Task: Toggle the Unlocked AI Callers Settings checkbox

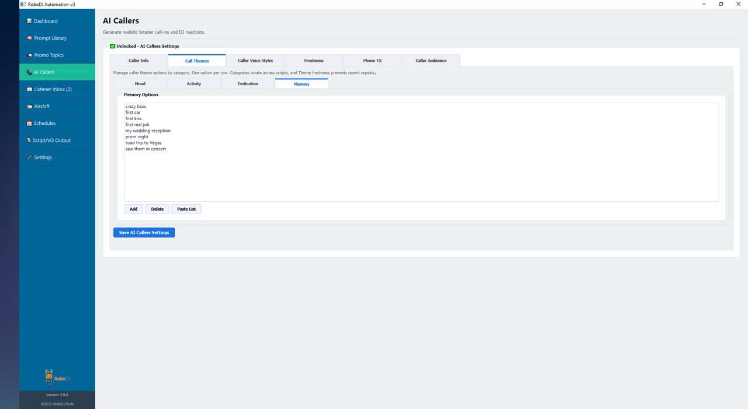Action: pos(113,46)
